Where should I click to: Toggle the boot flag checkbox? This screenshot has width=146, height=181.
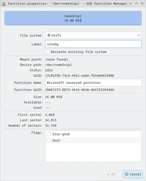click(49, 140)
